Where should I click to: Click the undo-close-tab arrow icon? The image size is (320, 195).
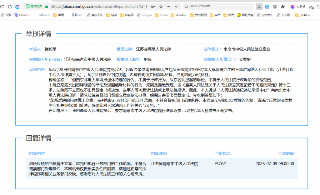318,7
